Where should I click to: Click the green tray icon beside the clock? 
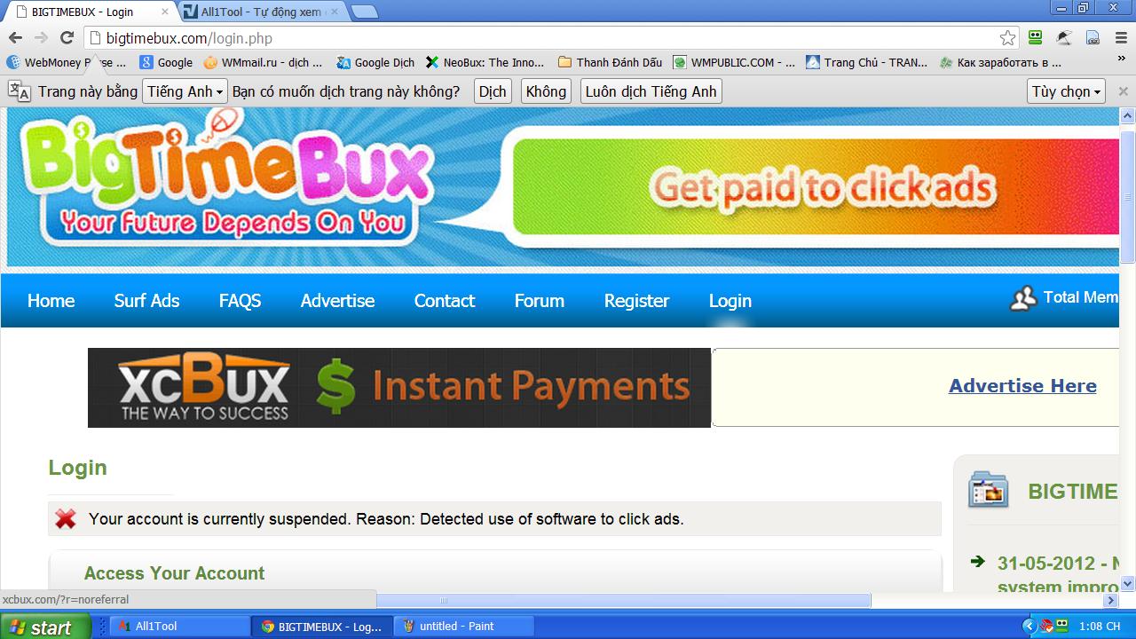1062,626
